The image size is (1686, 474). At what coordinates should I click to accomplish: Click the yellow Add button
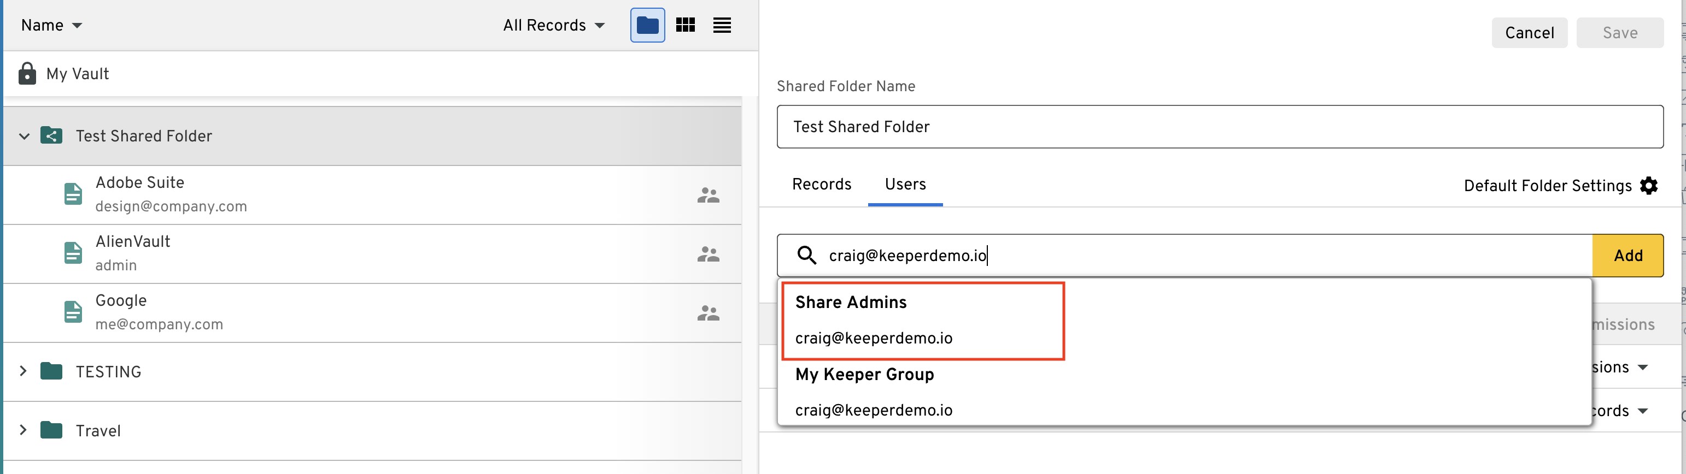pos(1627,256)
